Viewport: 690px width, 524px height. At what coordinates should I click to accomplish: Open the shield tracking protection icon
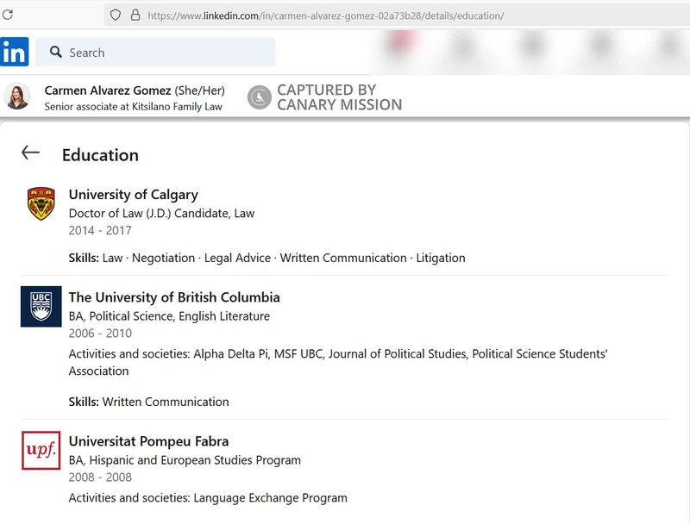tap(116, 15)
